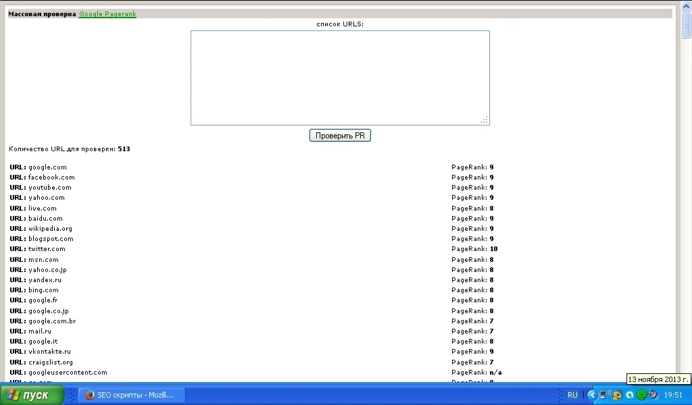The height and width of the screenshot is (405, 692).
Task: Click the PageRank 8 value for live.com
Action: point(492,209)
